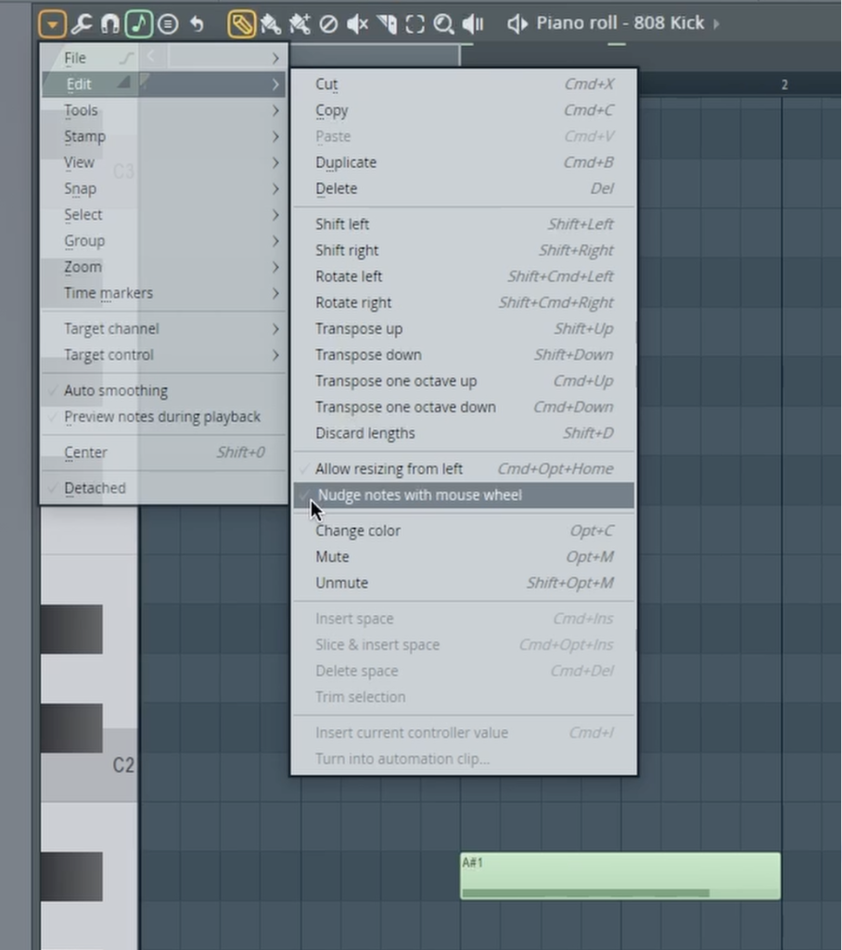Toggle Nudge notes with mouse wheel
The image size is (842, 950).
click(419, 495)
